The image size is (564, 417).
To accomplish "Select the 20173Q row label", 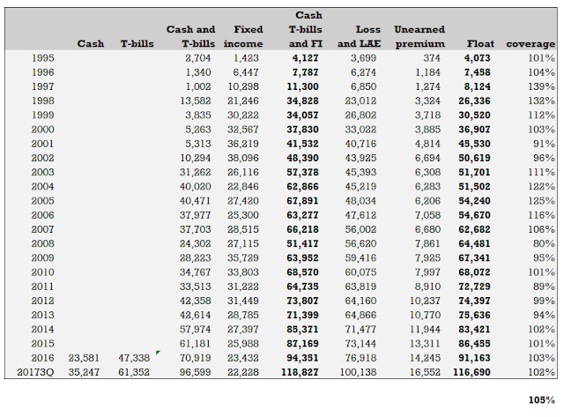I will pyautogui.click(x=35, y=372).
